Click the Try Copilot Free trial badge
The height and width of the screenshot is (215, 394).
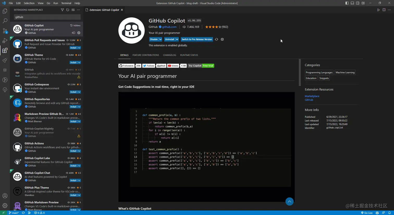(x=201, y=66)
